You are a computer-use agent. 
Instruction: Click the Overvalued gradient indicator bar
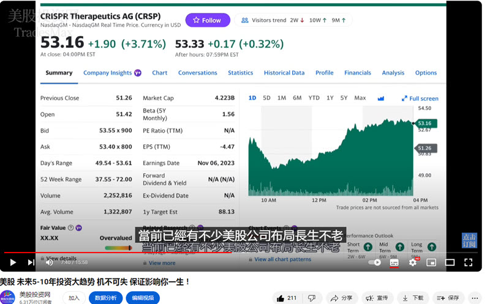pos(118,248)
